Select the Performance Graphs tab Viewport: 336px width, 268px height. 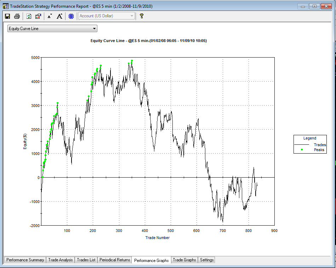click(x=151, y=260)
